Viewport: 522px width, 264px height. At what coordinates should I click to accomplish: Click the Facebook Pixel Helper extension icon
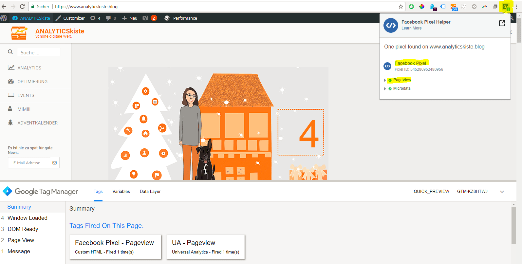click(x=506, y=7)
